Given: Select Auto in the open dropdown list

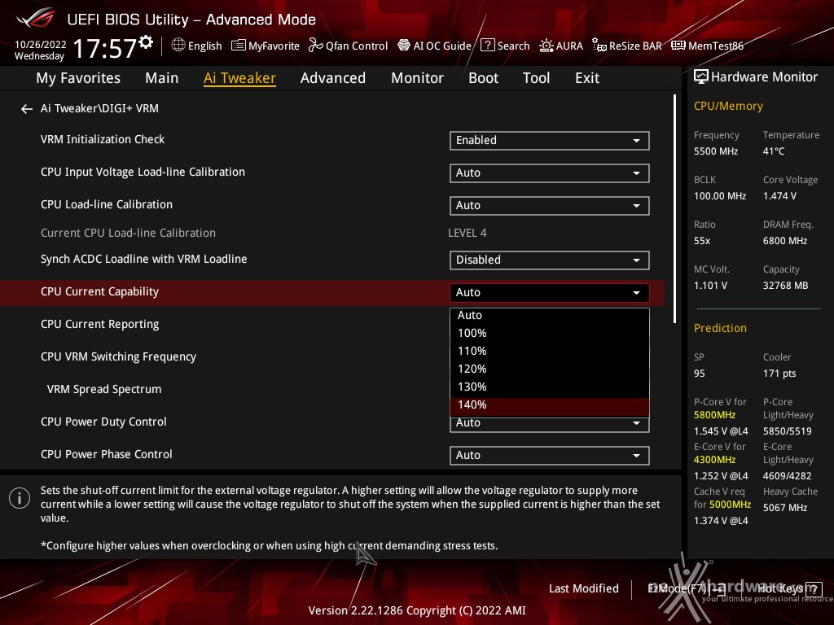Looking at the screenshot, I should (x=550, y=315).
